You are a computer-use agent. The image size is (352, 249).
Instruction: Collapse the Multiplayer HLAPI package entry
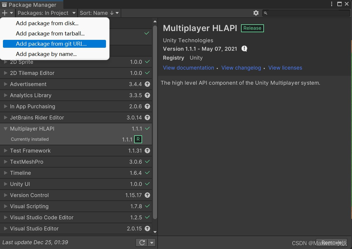[6, 129]
